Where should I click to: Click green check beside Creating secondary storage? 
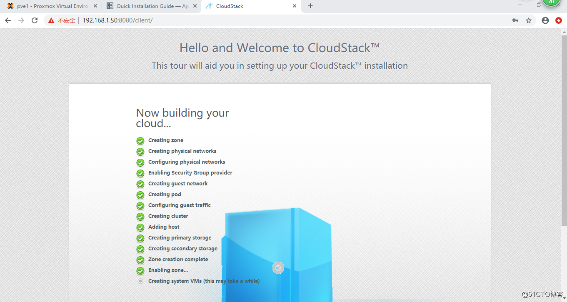pyautogui.click(x=140, y=249)
